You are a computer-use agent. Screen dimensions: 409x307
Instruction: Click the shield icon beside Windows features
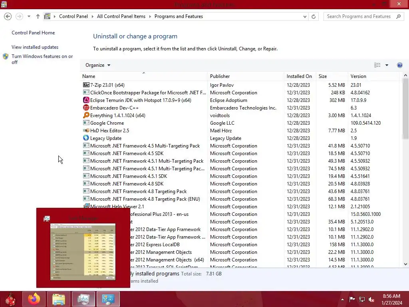6,56
